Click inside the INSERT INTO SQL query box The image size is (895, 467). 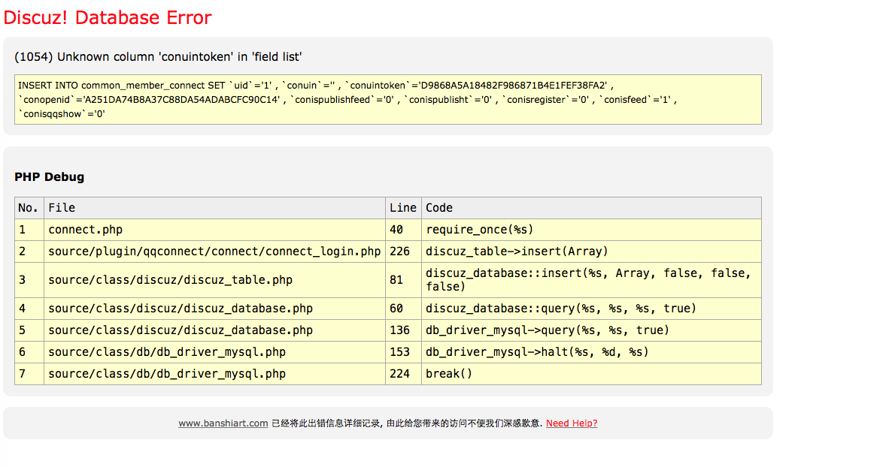click(x=387, y=100)
